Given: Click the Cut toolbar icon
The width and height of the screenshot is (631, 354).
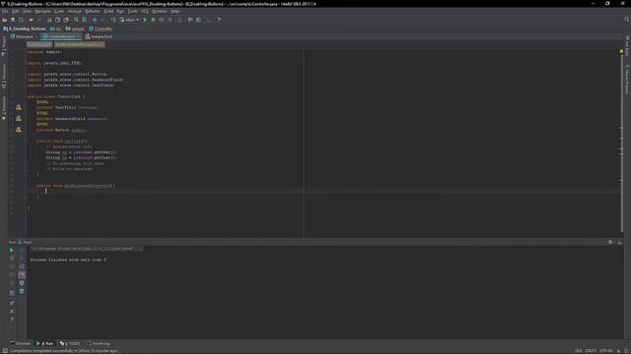Looking at the screenshot, I should pyautogui.click(x=49, y=20).
